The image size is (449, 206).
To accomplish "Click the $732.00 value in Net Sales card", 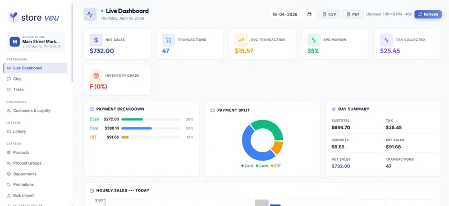I will (x=102, y=51).
